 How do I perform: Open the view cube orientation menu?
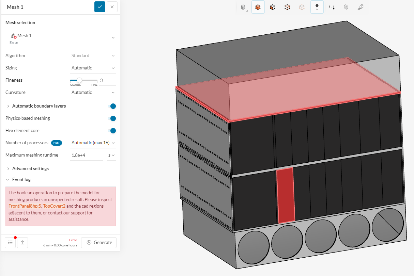pos(243,7)
